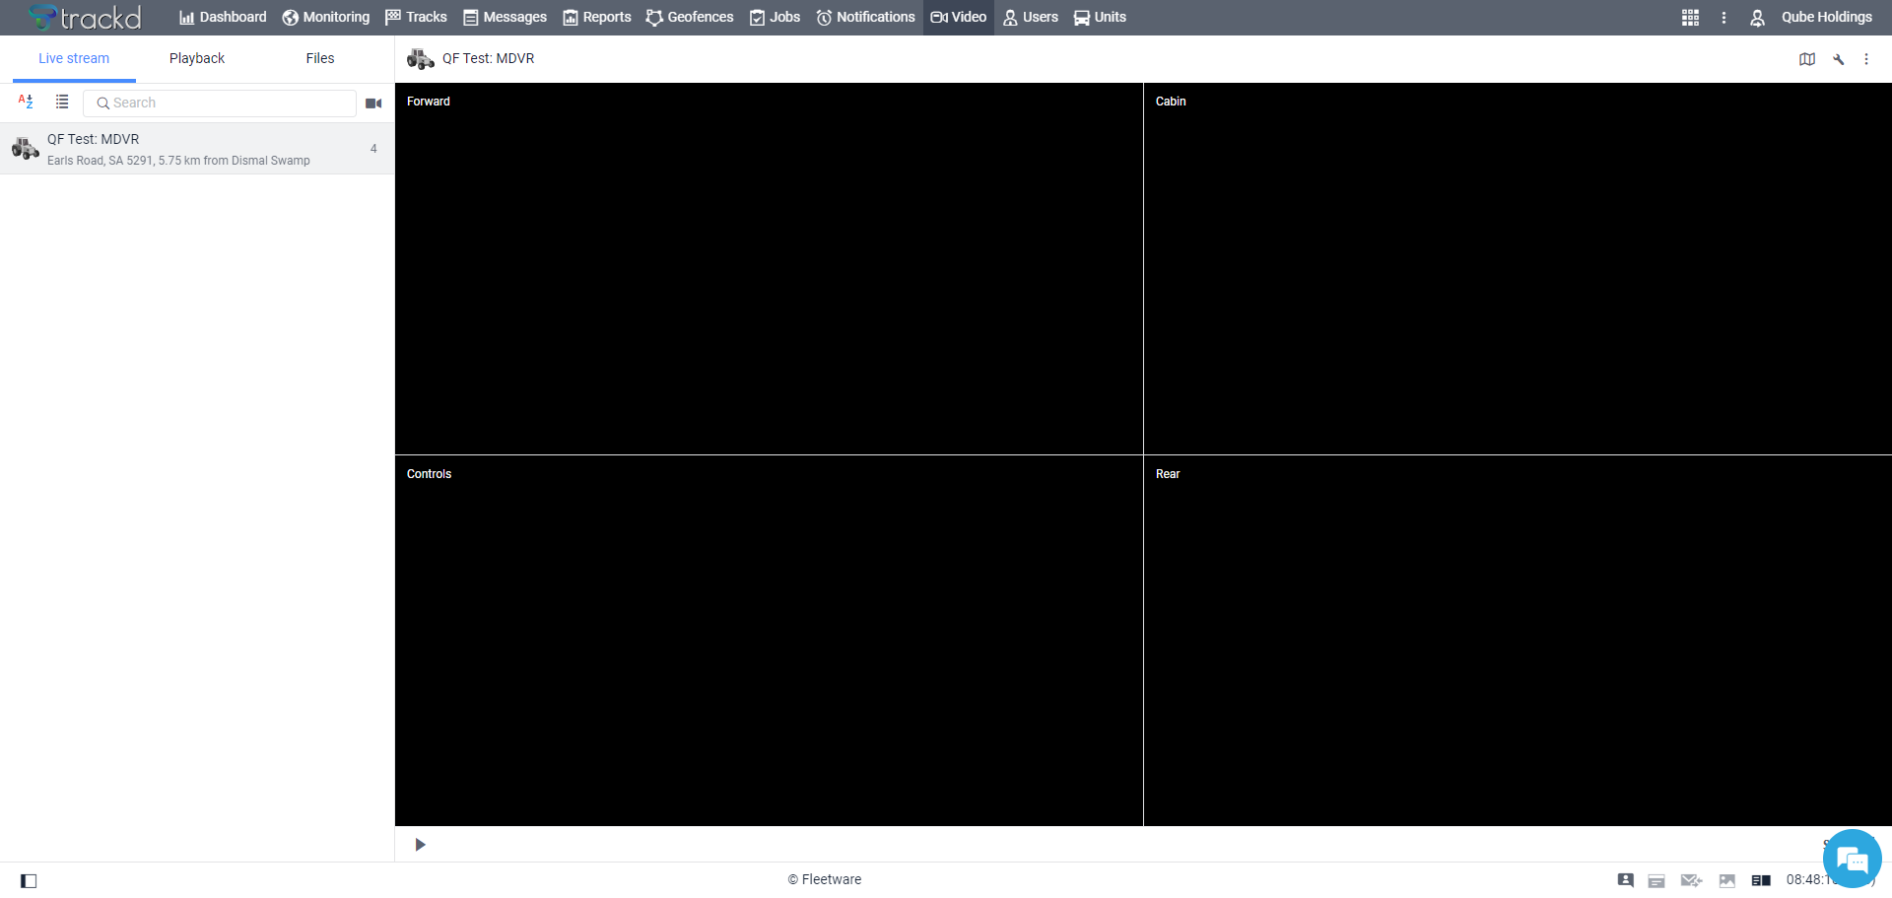This screenshot has height=898, width=1892.
Task: Open the mail exchange icon in footer
Action: (1691, 880)
